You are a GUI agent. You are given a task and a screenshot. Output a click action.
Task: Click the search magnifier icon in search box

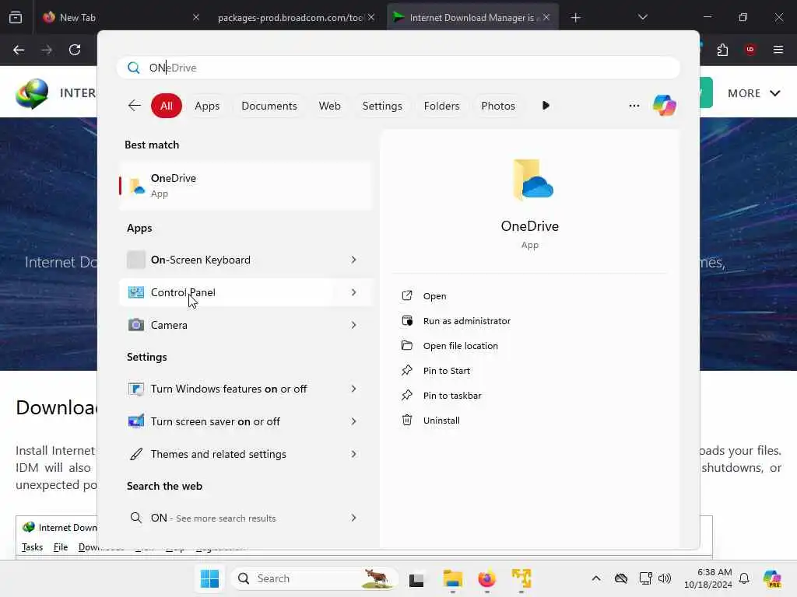(134, 68)
